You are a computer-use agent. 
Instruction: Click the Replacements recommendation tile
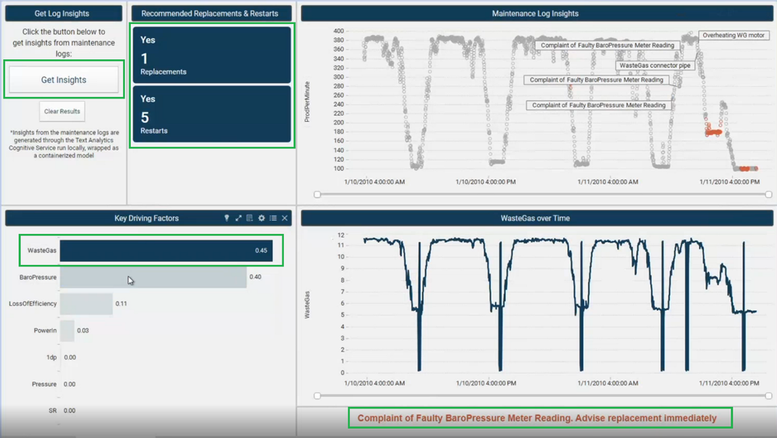click(212, 55)
